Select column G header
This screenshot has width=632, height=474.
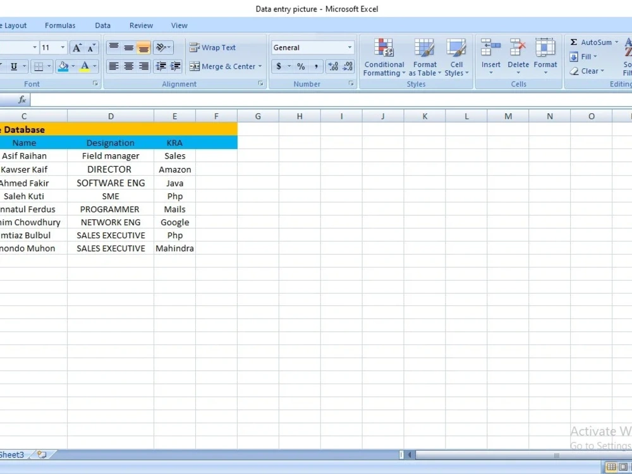click(258, 116)
